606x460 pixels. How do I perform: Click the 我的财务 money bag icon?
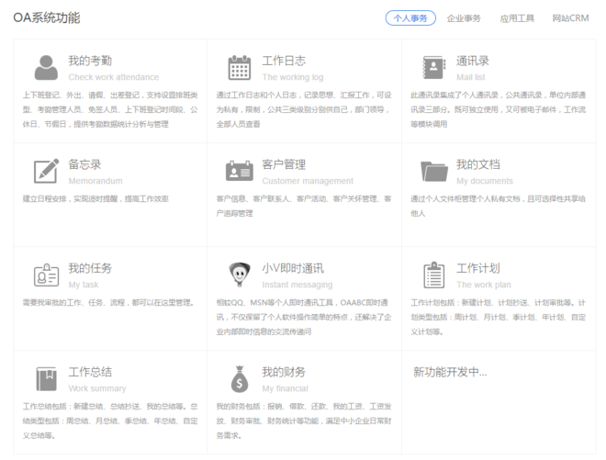tap(240, 379)
